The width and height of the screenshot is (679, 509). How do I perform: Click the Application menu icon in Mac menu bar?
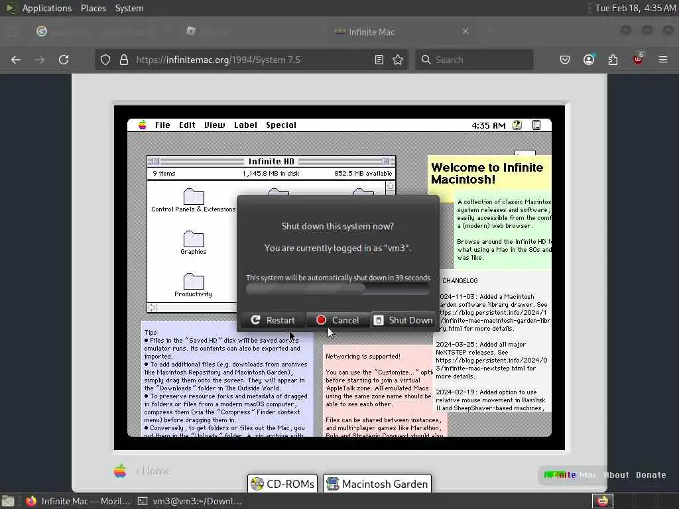point(536,125)
